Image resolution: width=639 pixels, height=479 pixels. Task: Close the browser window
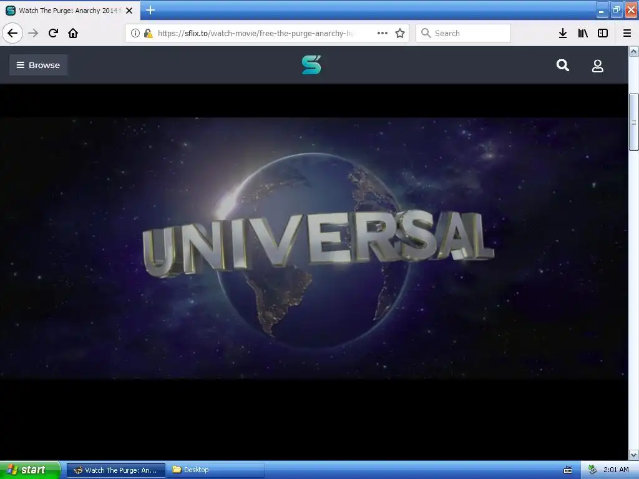(632, 10)
